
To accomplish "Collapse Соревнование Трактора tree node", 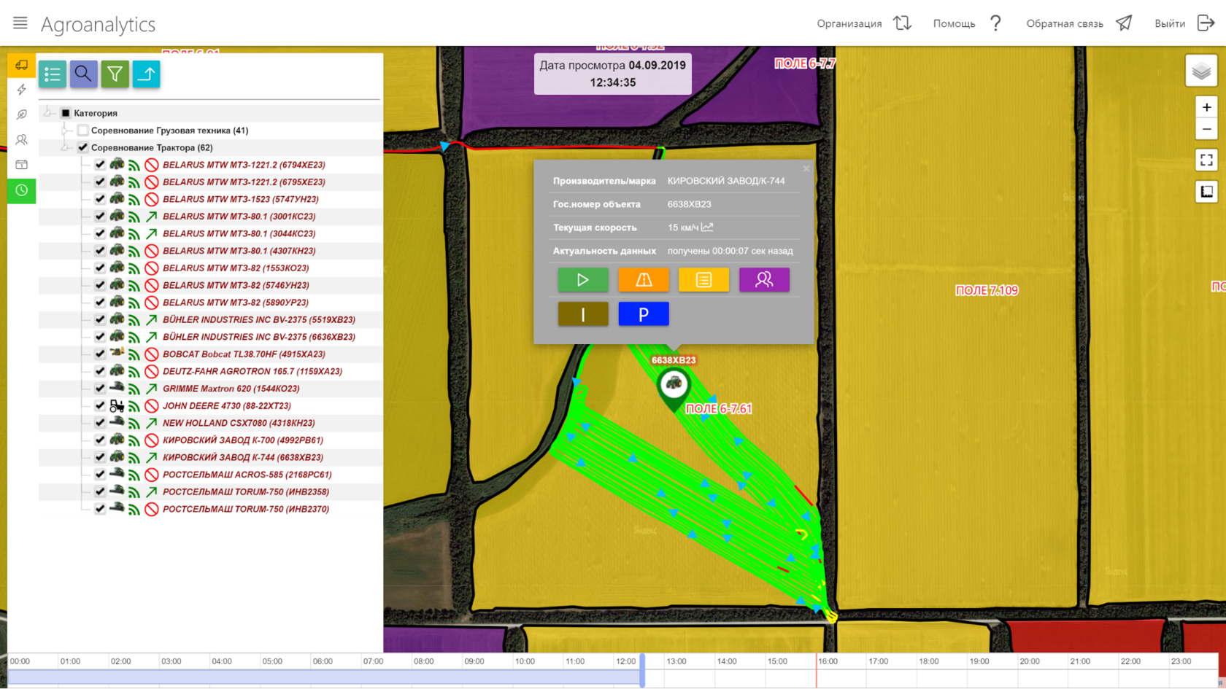I will pos(66,147).
